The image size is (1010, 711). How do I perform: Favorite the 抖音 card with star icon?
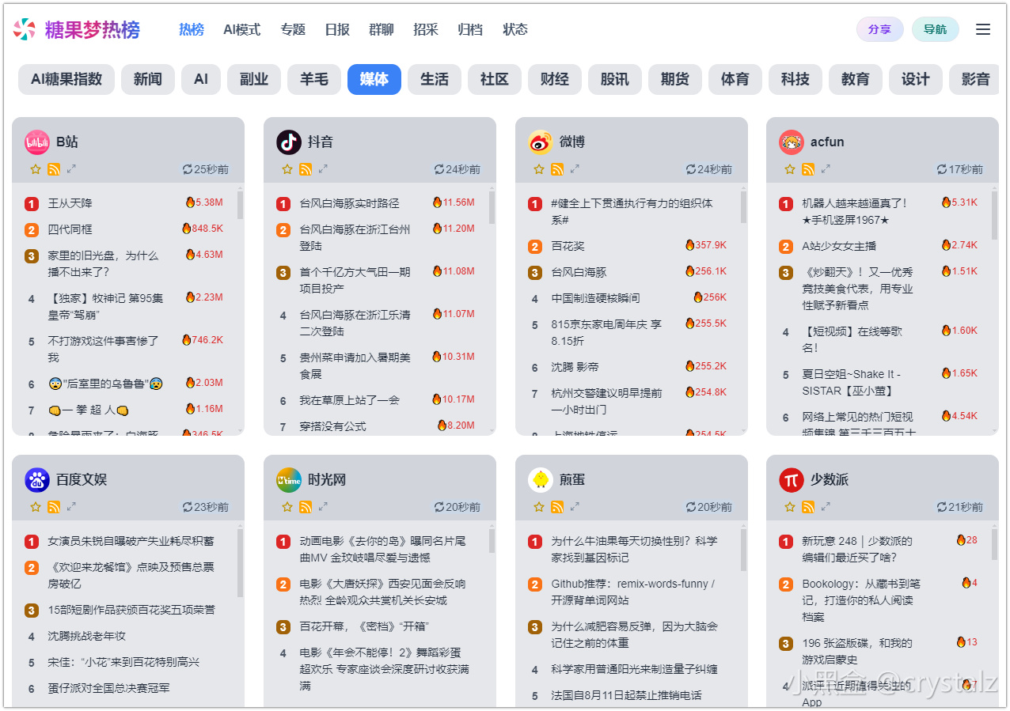[287, 169]
